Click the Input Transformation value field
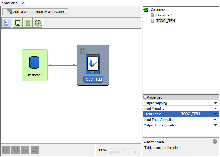The width and height of the screenshot is (220, 157). pyautogui.click(x=196, y=120)
